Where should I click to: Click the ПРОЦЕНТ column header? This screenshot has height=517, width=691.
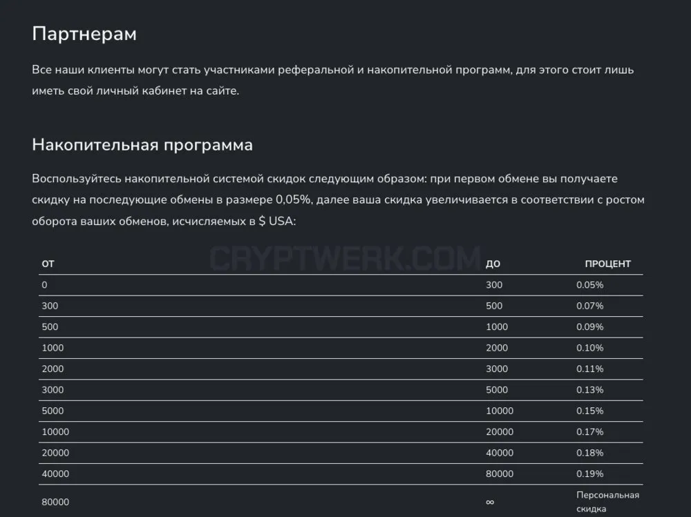607,264
